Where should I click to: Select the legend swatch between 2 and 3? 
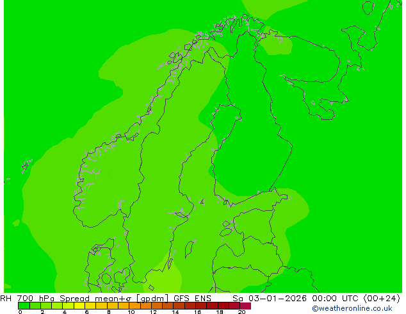tap(46, 306)
